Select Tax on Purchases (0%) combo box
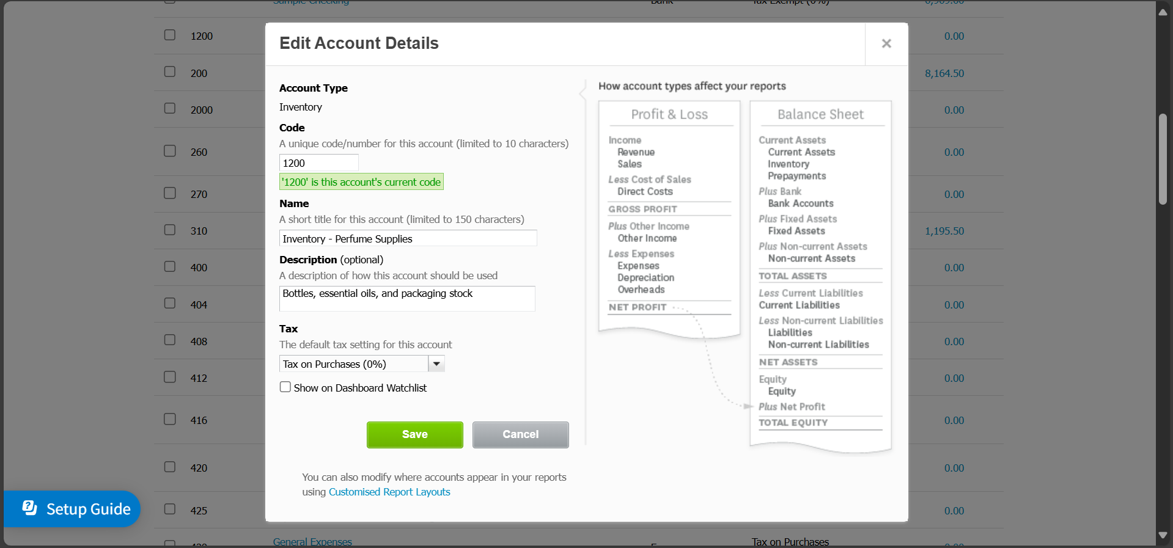Screen dimensions: 1173x548 (x=355, y=364)
